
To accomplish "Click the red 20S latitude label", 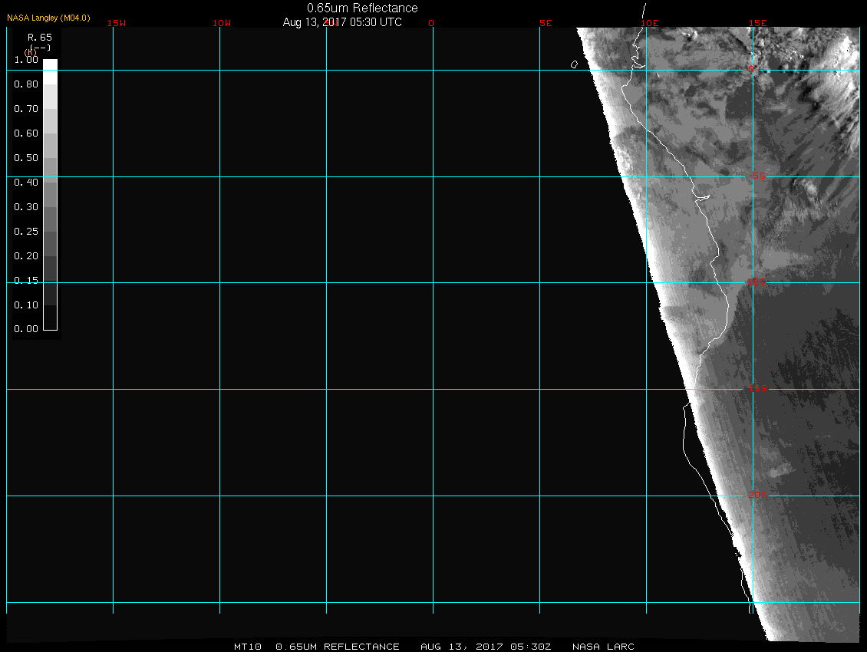I will tap(757, 496).
